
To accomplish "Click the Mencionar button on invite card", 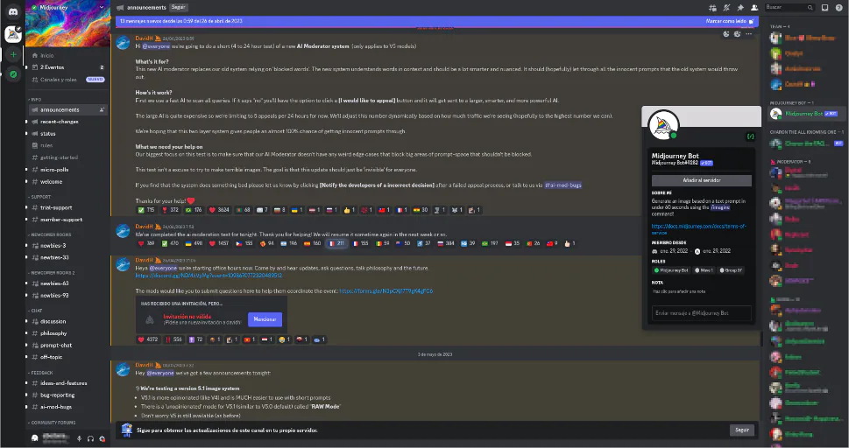I will pyautogui.click(x=265, y=319).
